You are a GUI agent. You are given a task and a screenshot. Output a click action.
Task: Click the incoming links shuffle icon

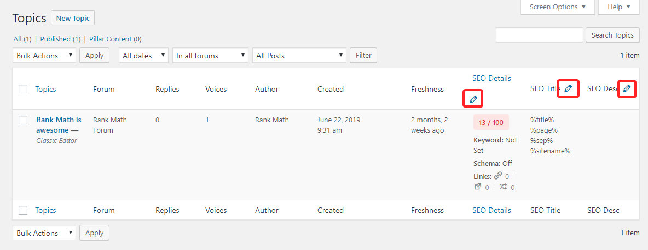(x=503, y=187)
